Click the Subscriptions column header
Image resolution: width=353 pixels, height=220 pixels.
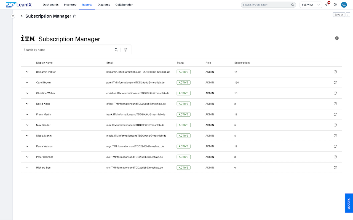[x=242, y=63]
